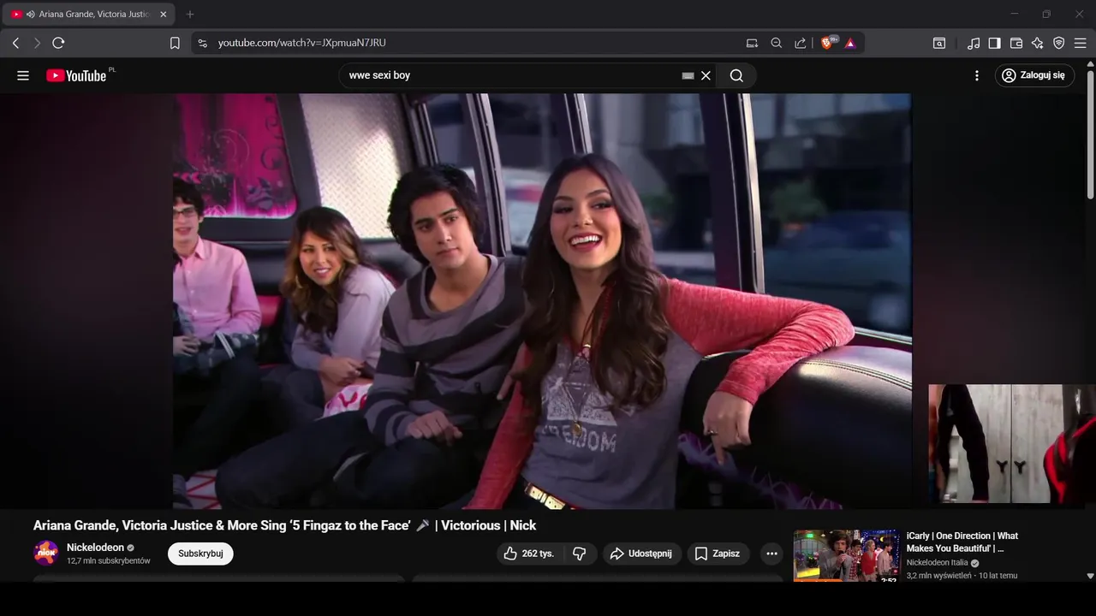Open Brave Wallet icon
The image size is (1096, 616).
click(1016, 43)
